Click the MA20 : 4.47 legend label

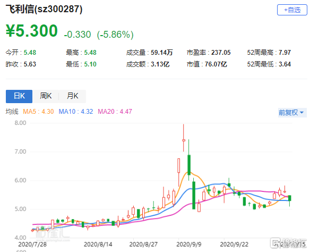(x=115, y=112)
